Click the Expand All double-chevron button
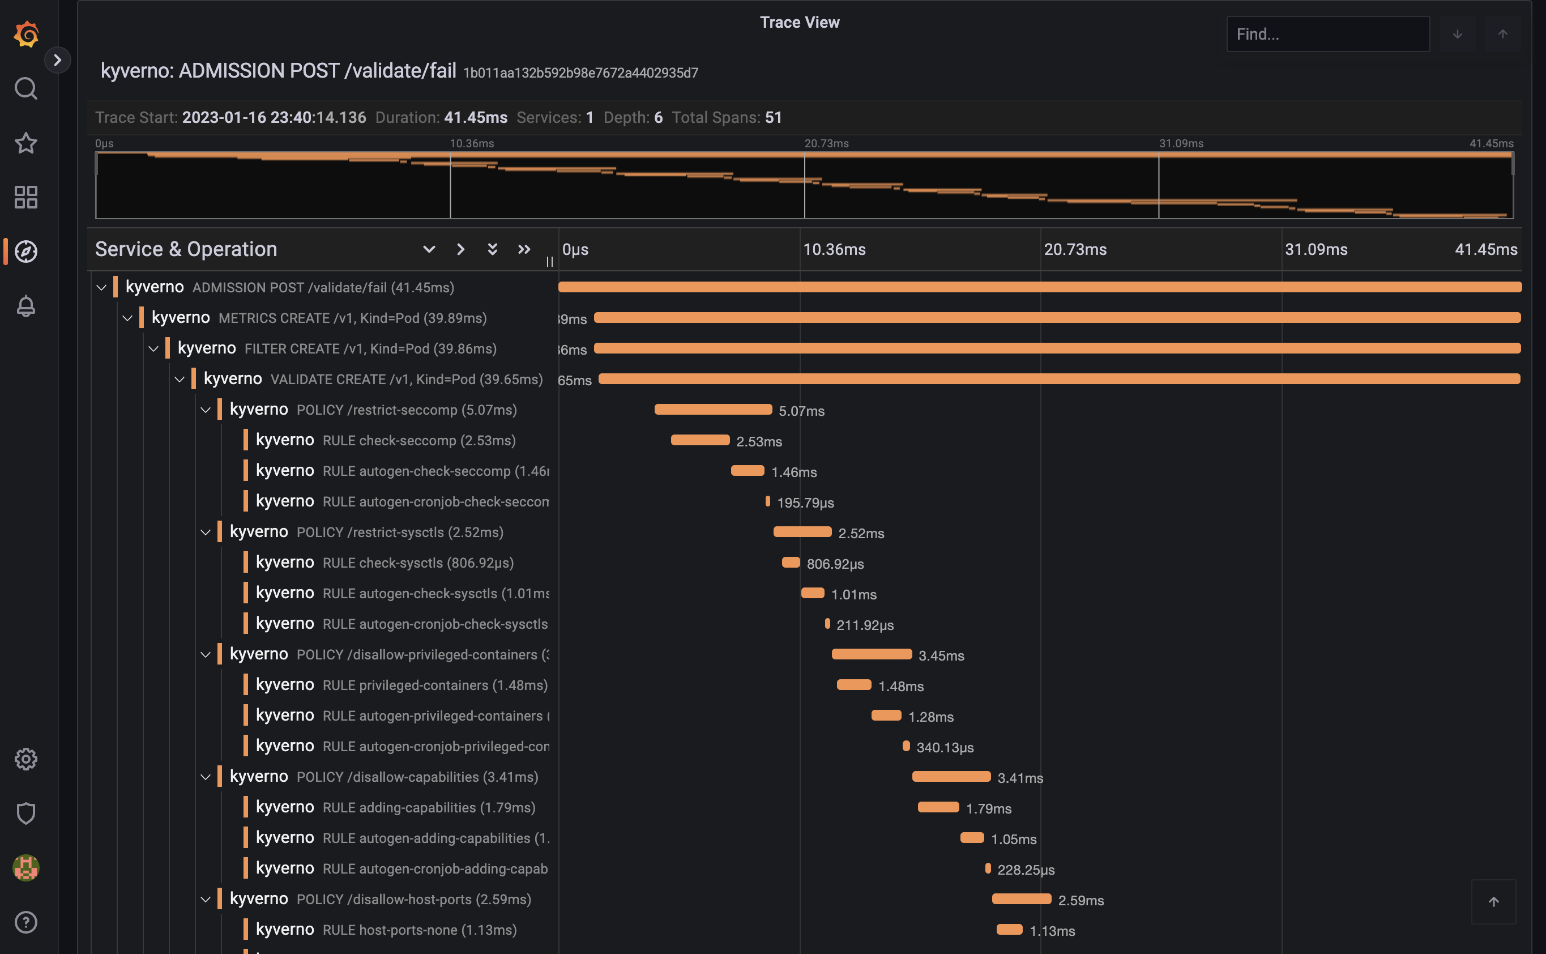Screen dimensions: 1546x954 (493, 249)
